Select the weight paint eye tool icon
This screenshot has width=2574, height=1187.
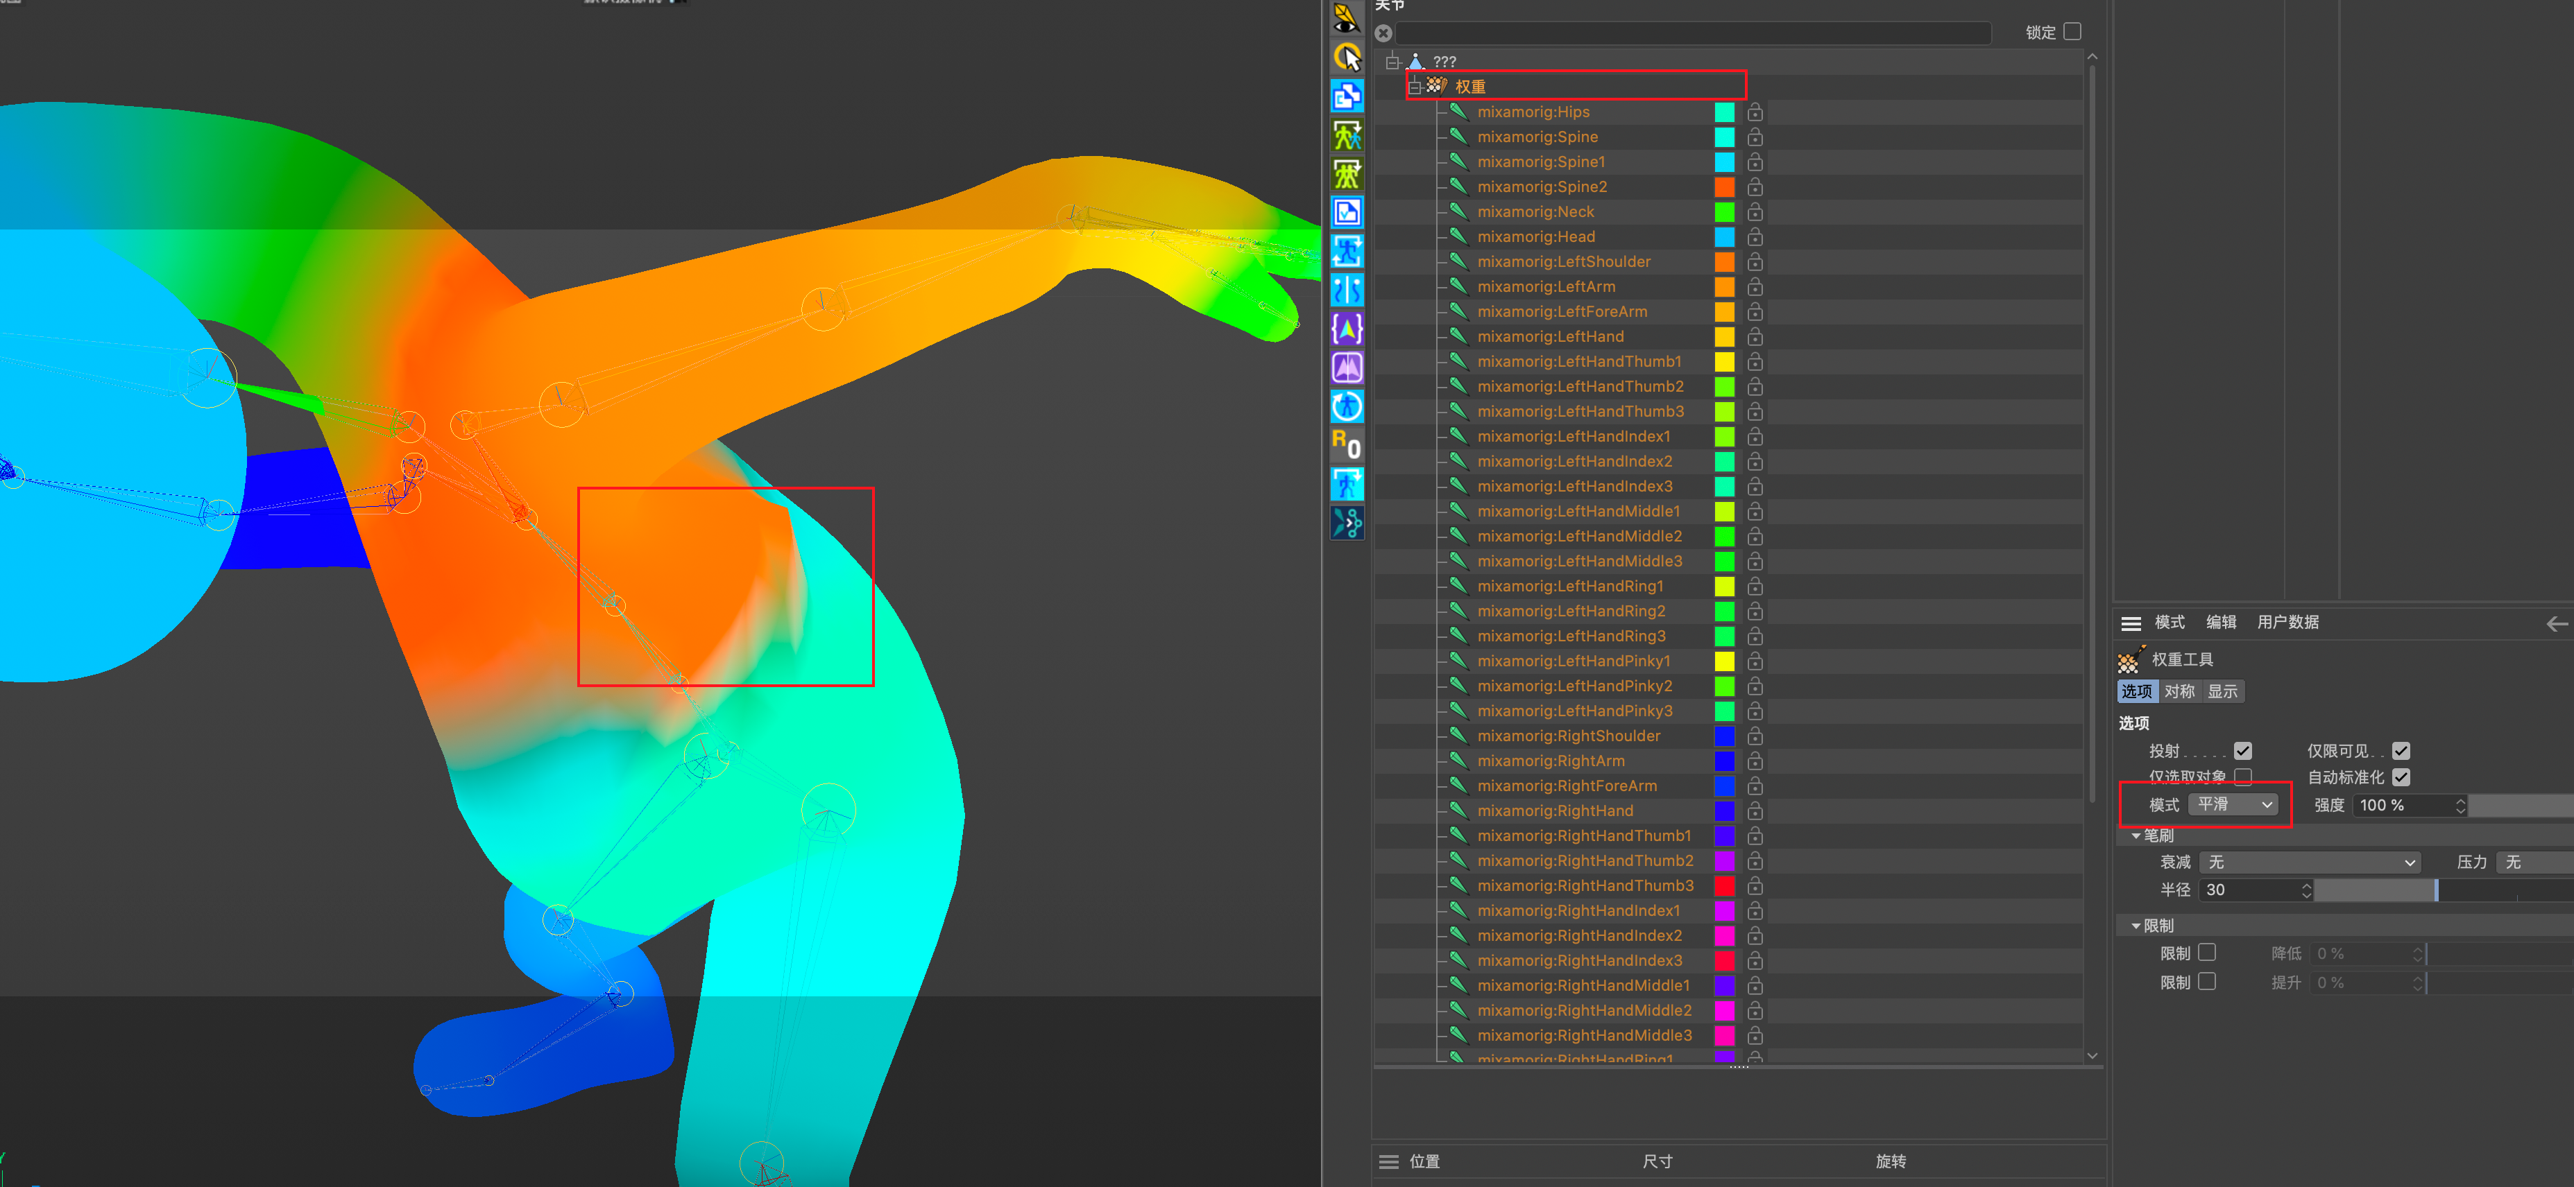(1346, 18)
